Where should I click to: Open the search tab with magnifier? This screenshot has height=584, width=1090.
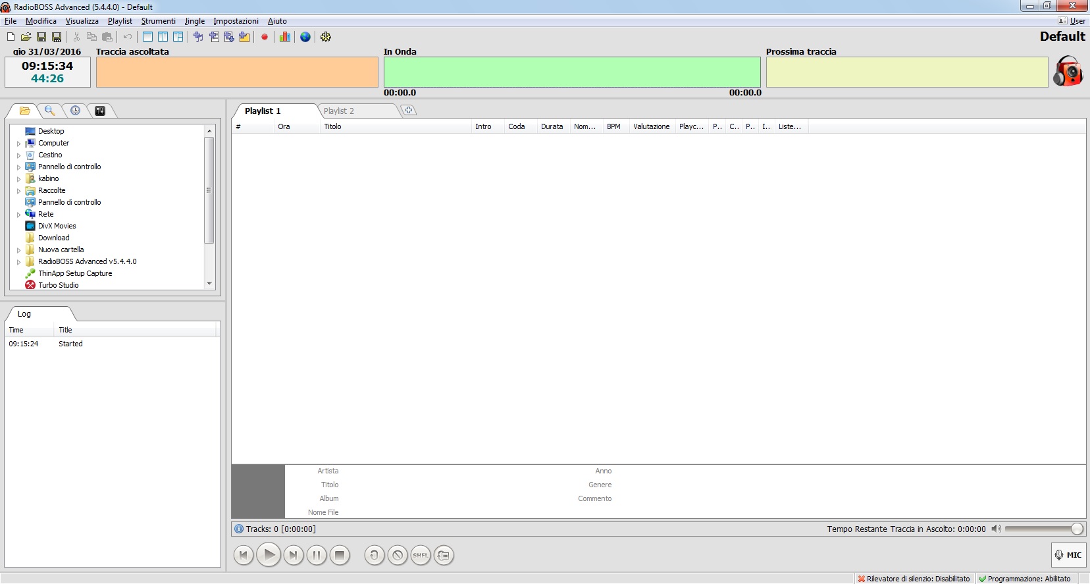[50, 111]
